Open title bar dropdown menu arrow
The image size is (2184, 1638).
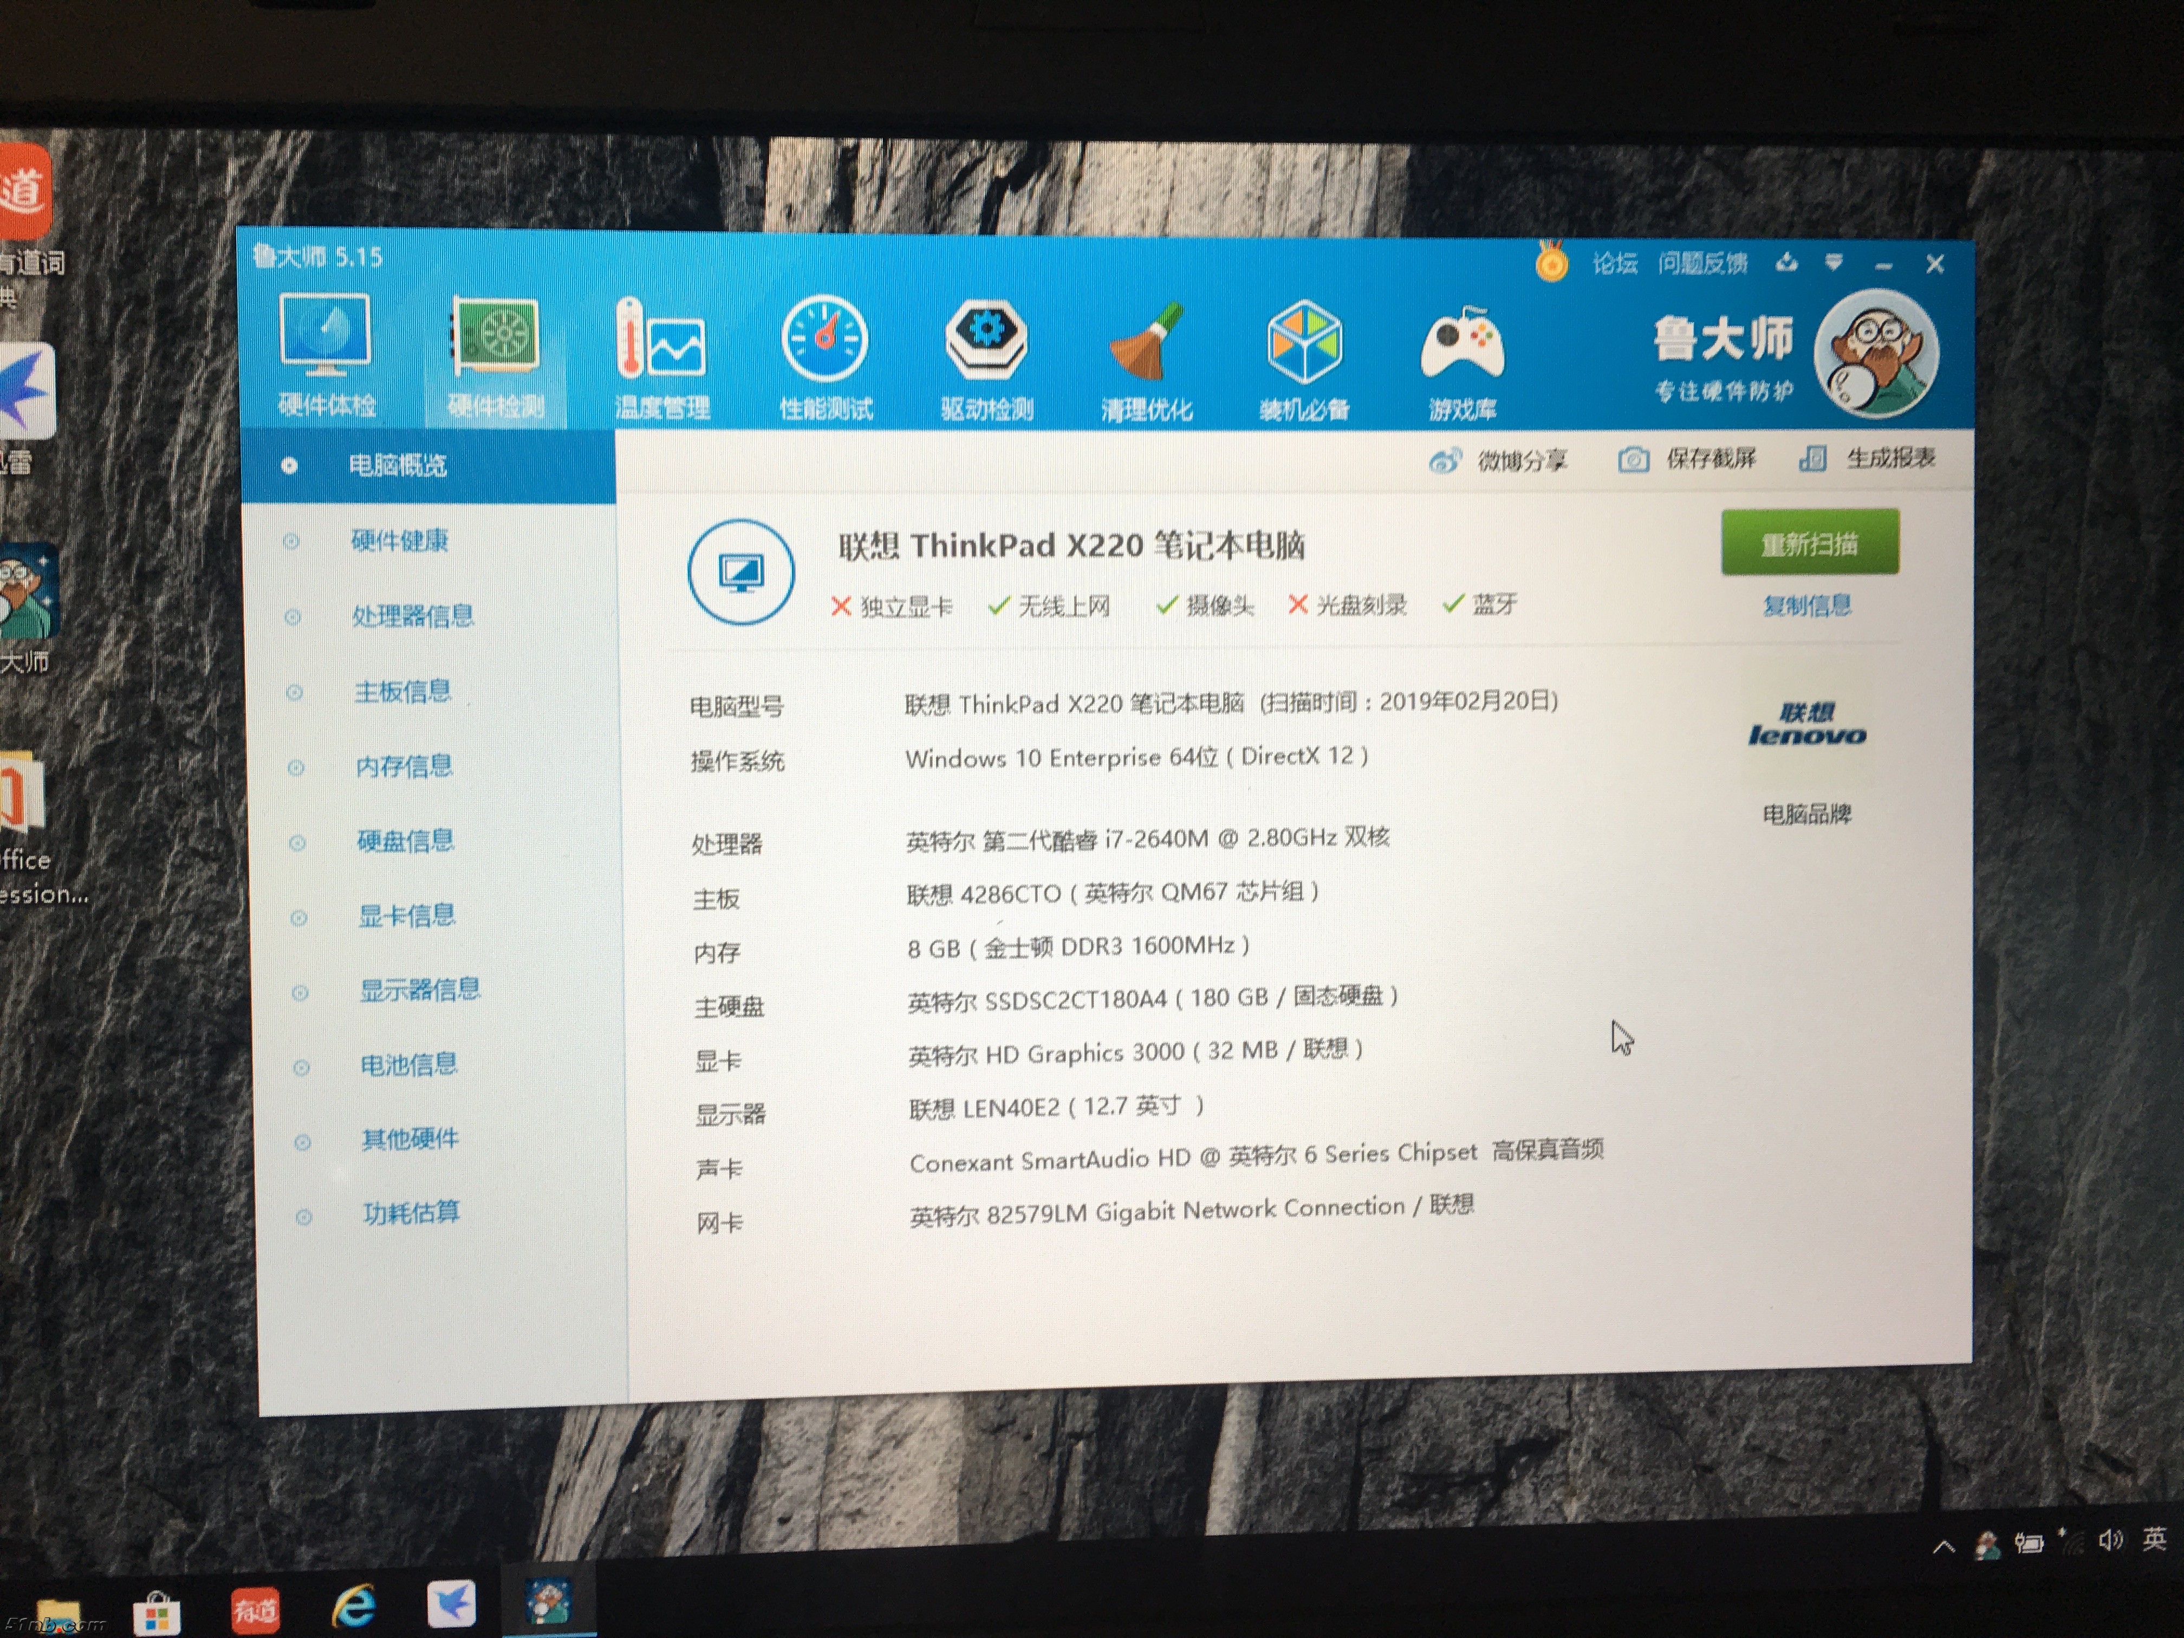click(1834, 263)
